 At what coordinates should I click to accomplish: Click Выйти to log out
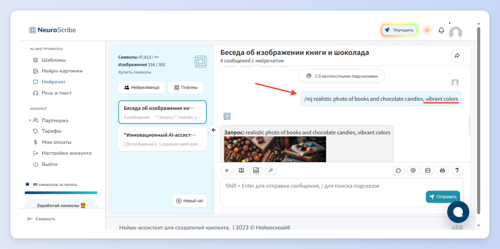click(x=49, y=164)
